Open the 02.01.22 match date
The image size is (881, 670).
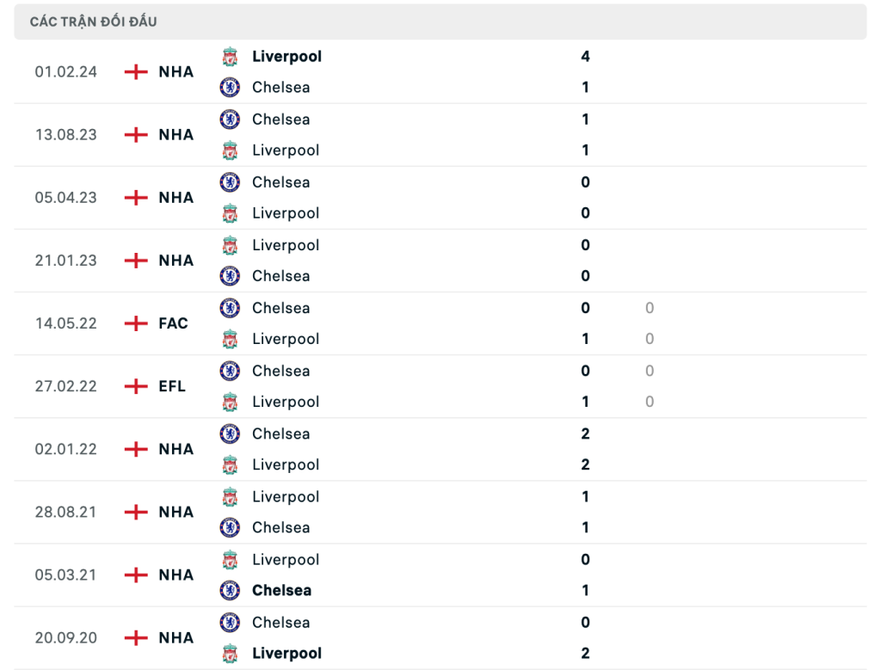pyautogui.click(x=65, y=449)
